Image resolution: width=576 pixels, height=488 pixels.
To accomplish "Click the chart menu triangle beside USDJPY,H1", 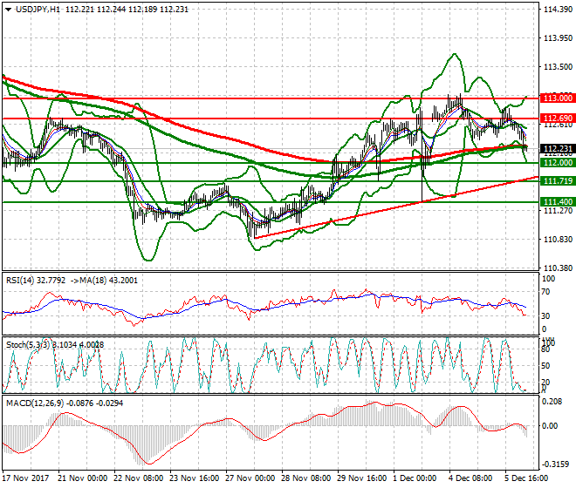I will (x=8, y=10).
